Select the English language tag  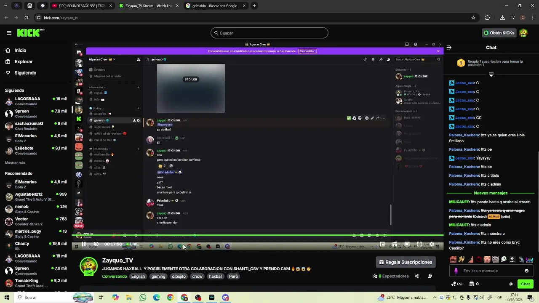pos(138,276)
